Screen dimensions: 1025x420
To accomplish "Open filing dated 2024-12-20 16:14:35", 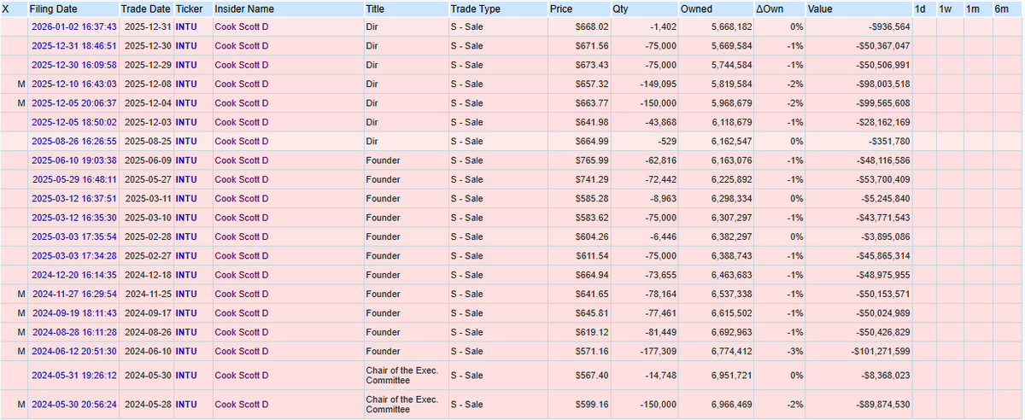I will pyautogui.click(x=74, y=275).
